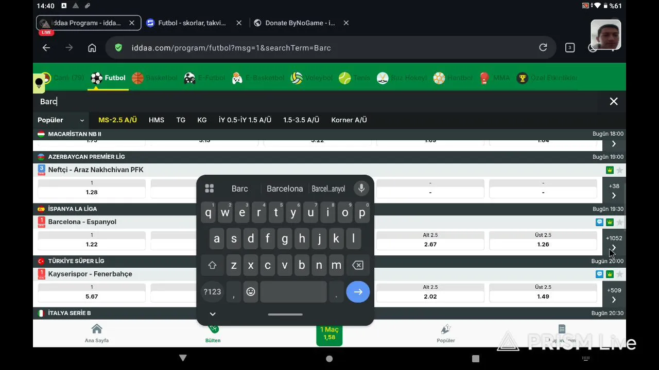Bet on Barcelona home win 1.22
The width and height of the screenshot is (659, 370).
[92, 240]
